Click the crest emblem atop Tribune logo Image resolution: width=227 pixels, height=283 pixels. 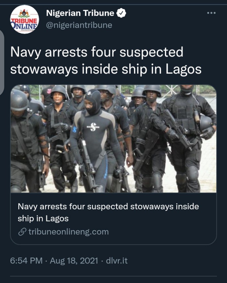coord(24,13)
